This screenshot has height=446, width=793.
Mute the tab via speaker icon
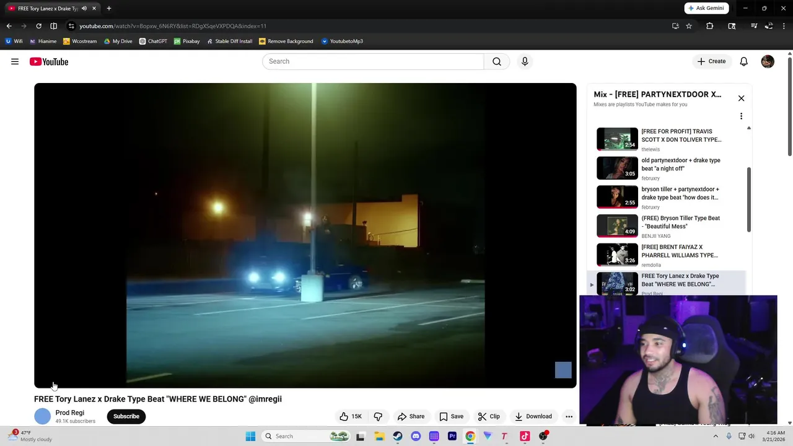(x=84, y=8)
